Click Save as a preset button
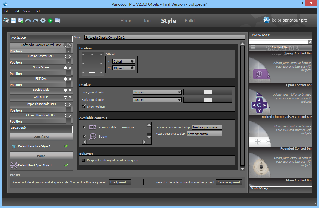Image resolution: width=319 pixels, height=208 pixels. coord(229,182)
